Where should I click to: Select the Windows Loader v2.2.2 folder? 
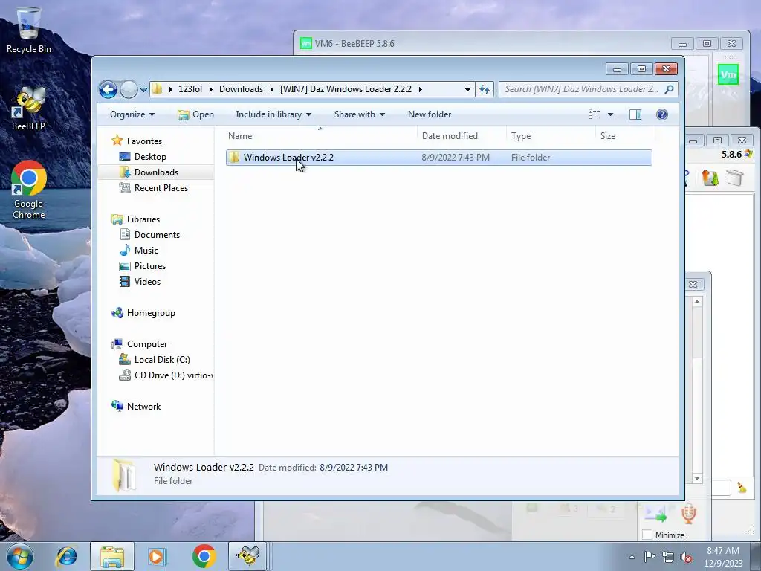point(438,158)
